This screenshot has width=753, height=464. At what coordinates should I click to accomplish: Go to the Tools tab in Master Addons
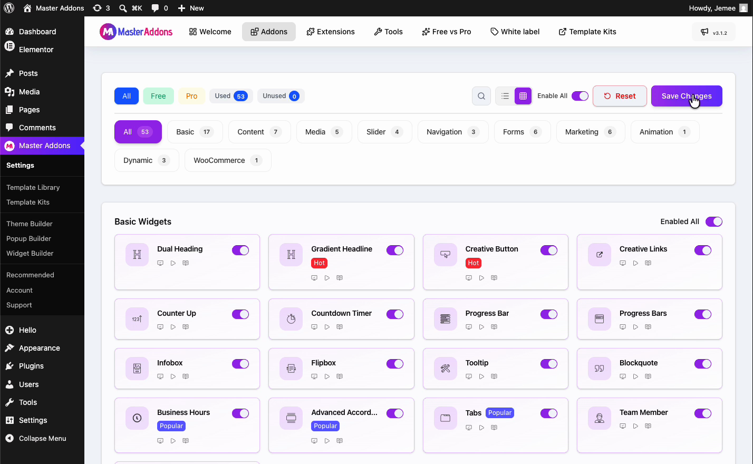(388, 32)
